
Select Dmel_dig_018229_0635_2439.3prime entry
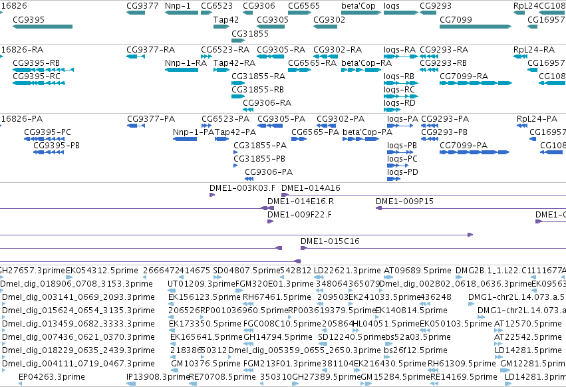click(78, 350)
